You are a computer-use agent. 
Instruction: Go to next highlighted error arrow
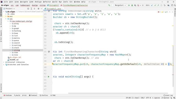click(x=172, y=12)
